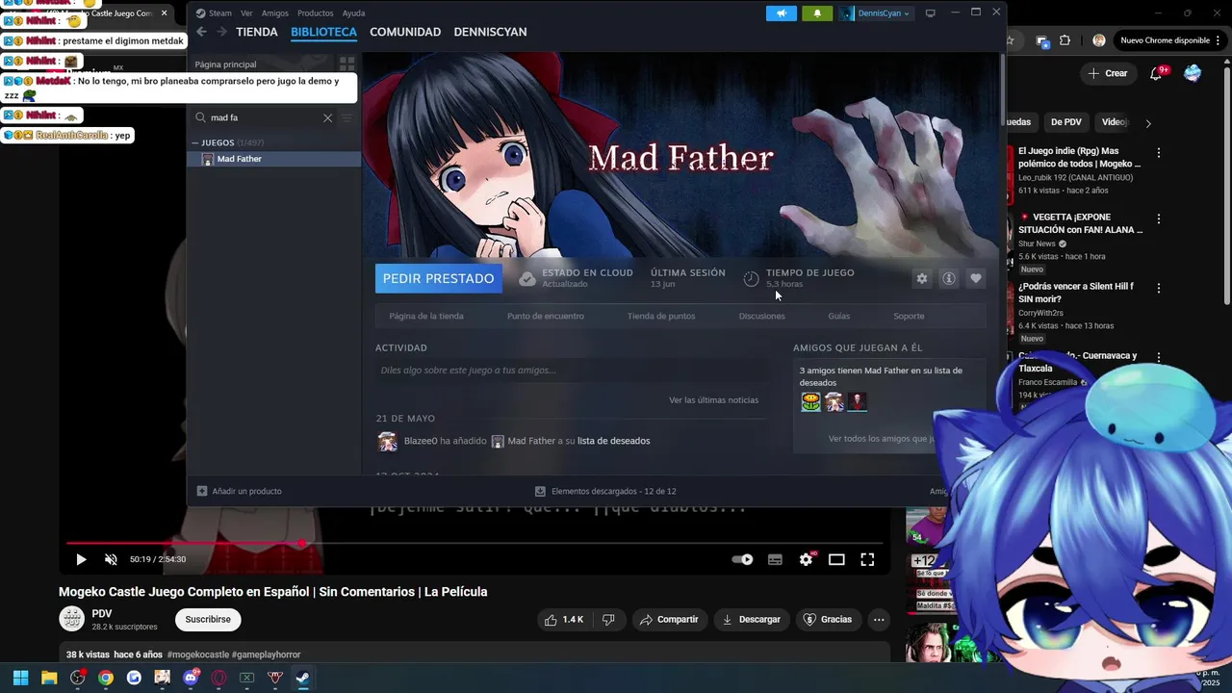Open DENNISCYAN profile section
The image size is (1232, 693).
490,32
